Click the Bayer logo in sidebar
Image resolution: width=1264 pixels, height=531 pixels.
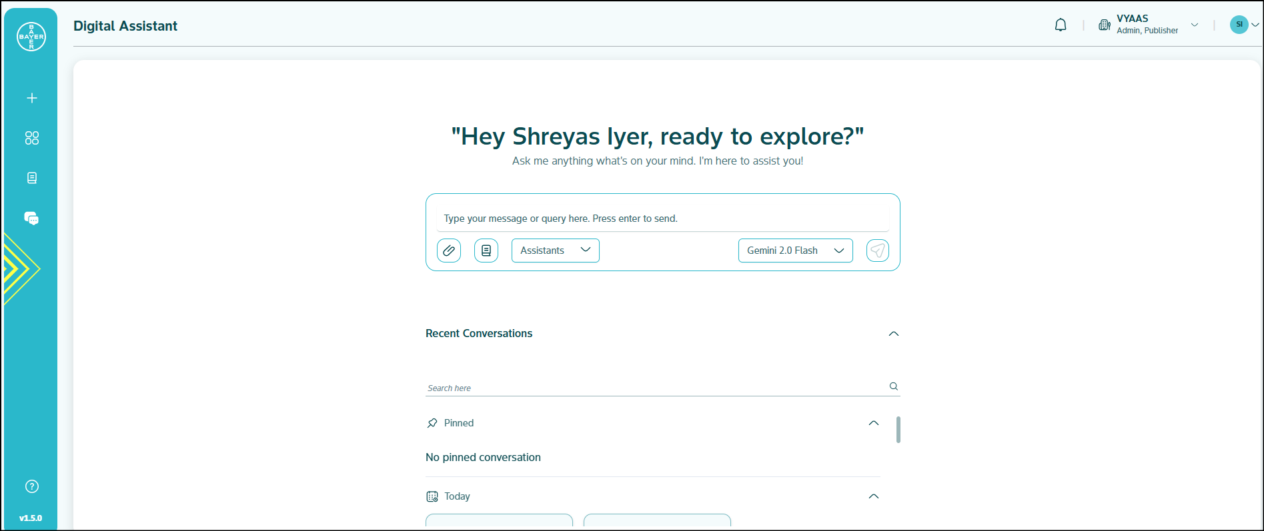(x=31, y=37)
